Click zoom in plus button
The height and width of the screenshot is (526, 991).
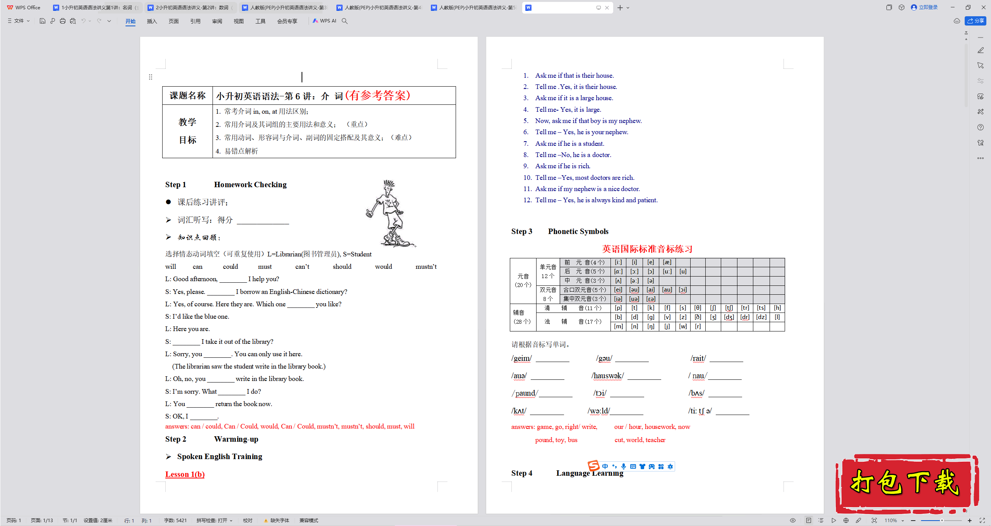click(x=970, y=521)
